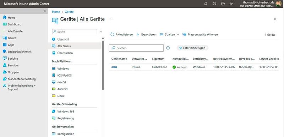
Task: Sort by Gerätename column header
Action: pos(119,59)
